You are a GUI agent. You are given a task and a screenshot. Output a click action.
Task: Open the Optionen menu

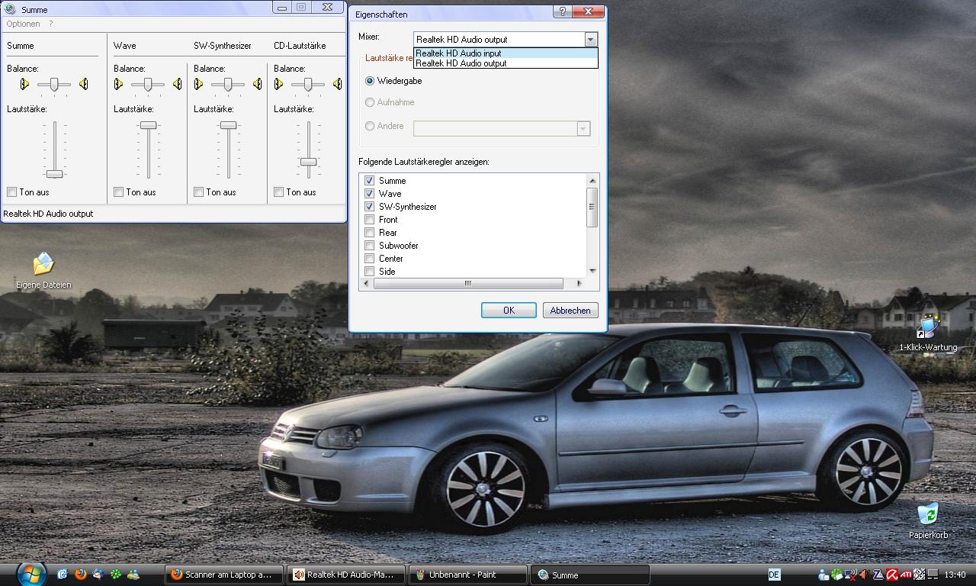(23, 24)
